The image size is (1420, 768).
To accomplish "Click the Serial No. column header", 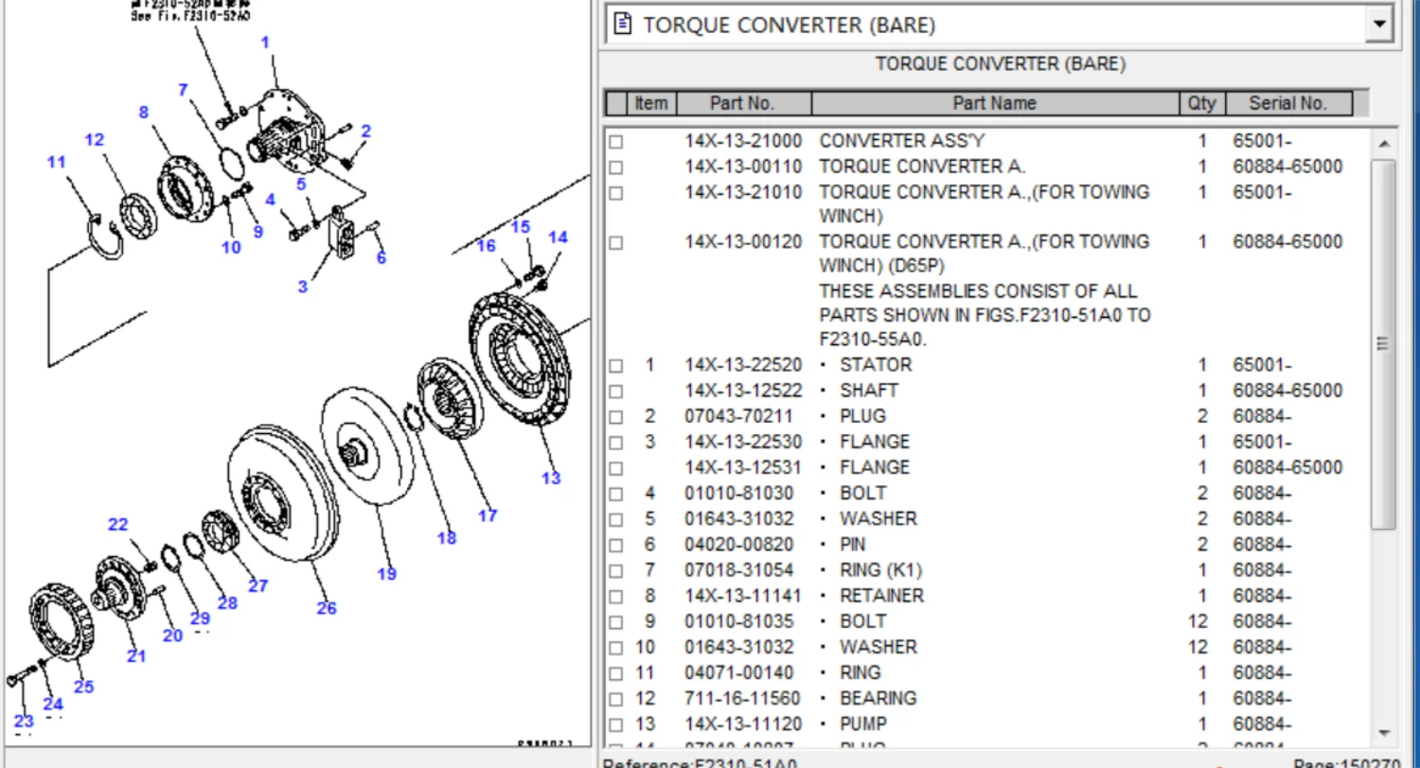I will [1288, 103].
